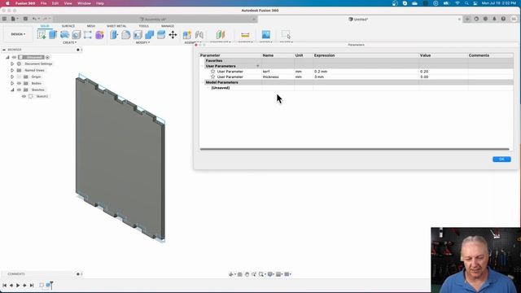Viewport: 521px width, 293px height.
Task: Toggle visibility eye of Bodies folder
Action: 19,83
